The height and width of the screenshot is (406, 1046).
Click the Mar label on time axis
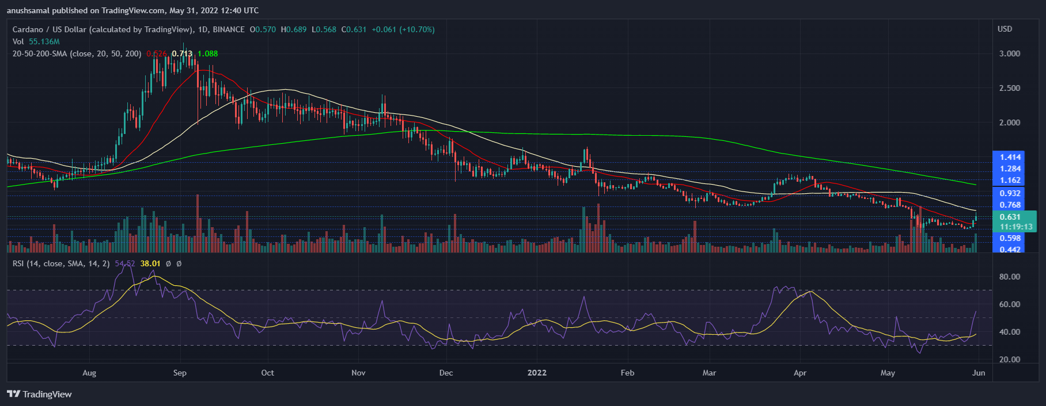709,373
